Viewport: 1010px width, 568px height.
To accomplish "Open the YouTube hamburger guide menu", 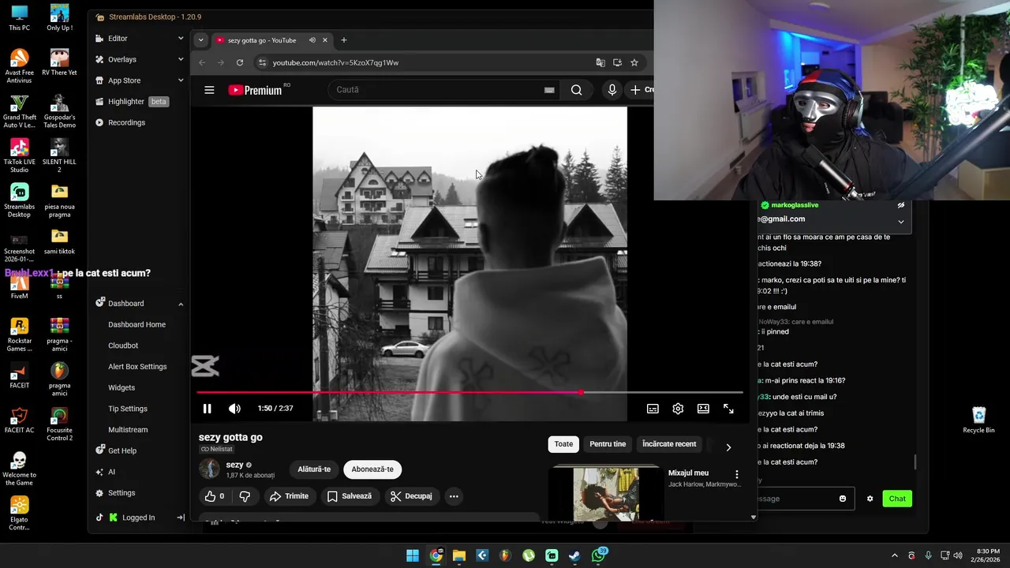I will click(209, 90).
